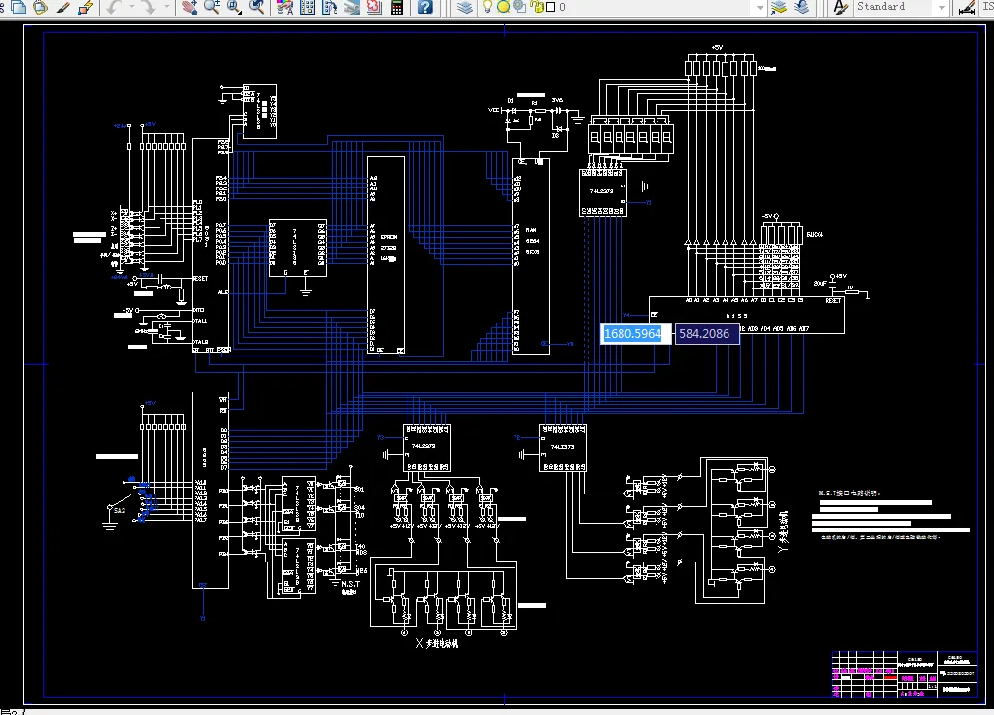Toggle the layer freeze sun icon
The image size is (994, 715).
[504, 7]
